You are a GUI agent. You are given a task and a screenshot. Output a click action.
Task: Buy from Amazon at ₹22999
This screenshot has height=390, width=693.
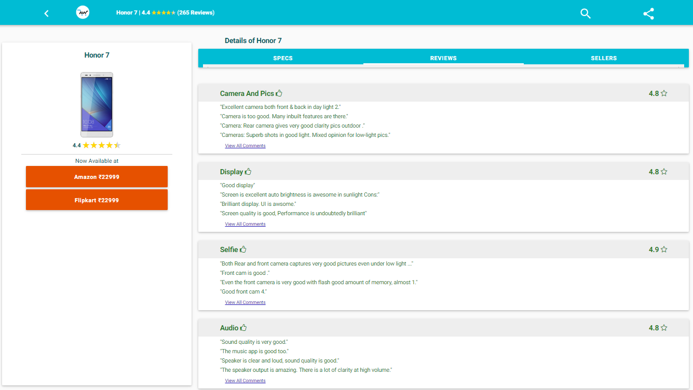tap(97, 177)
